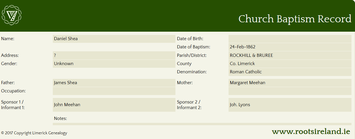Screen dimensions: 355x139
Task: Click the Church Baptism Record heading
Action: (x=295, y=19)
